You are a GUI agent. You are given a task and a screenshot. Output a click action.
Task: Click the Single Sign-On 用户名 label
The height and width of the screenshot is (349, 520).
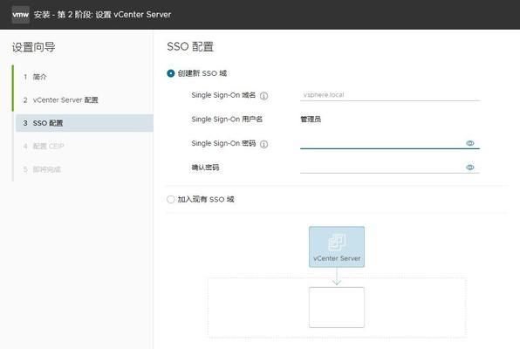(227, 120)
